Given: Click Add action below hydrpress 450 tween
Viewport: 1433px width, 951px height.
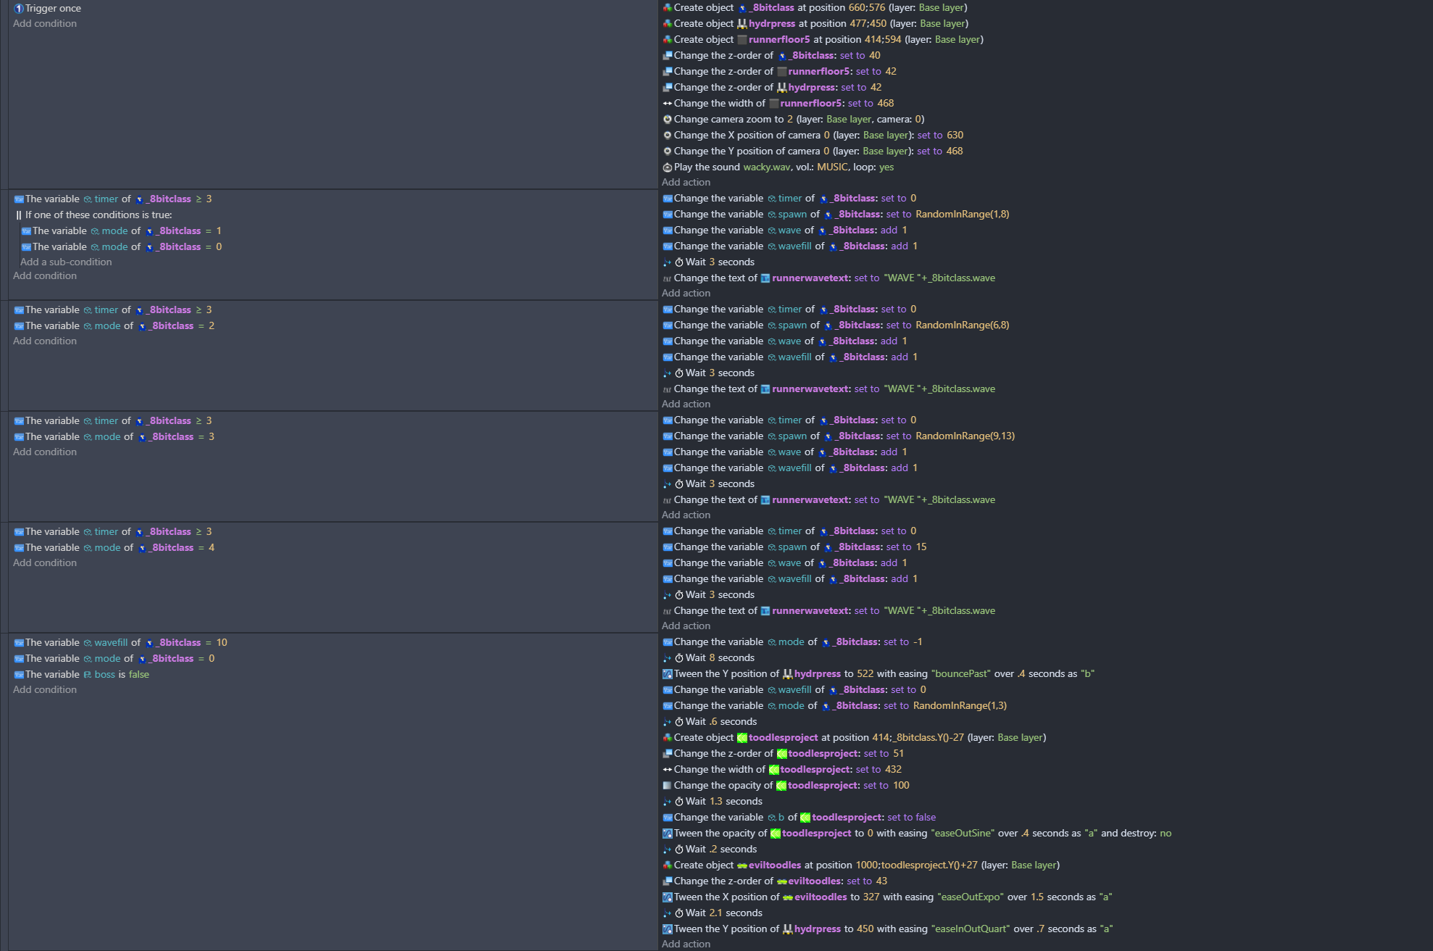Looking at the screenshot, I should pos(686,944).
